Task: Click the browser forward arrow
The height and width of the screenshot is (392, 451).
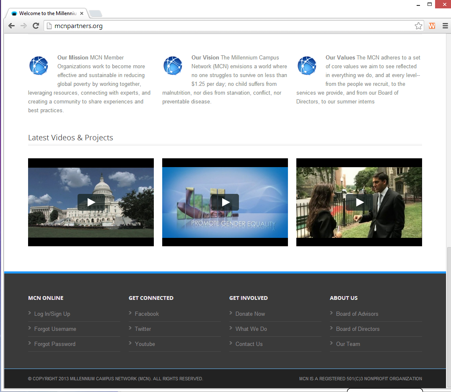Action: (23, 26)
